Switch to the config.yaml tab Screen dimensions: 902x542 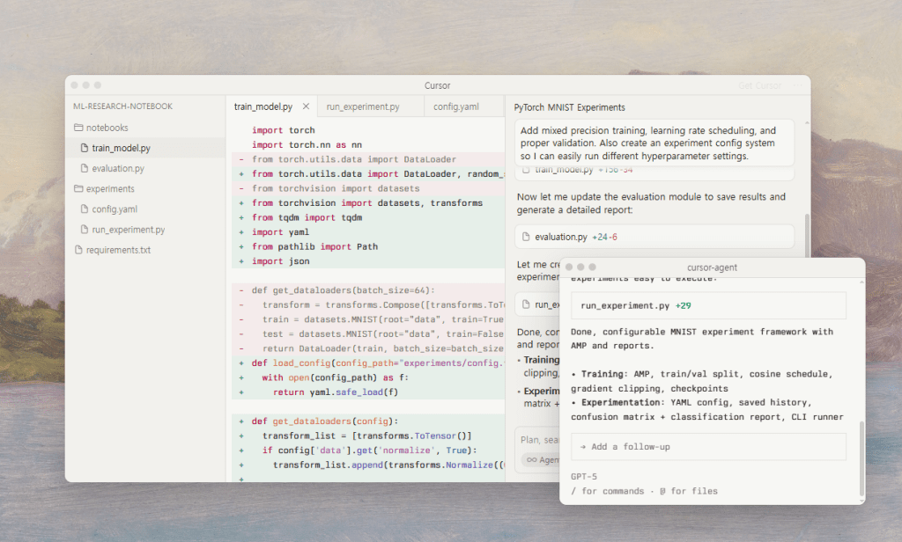click(x=455, y=106)
